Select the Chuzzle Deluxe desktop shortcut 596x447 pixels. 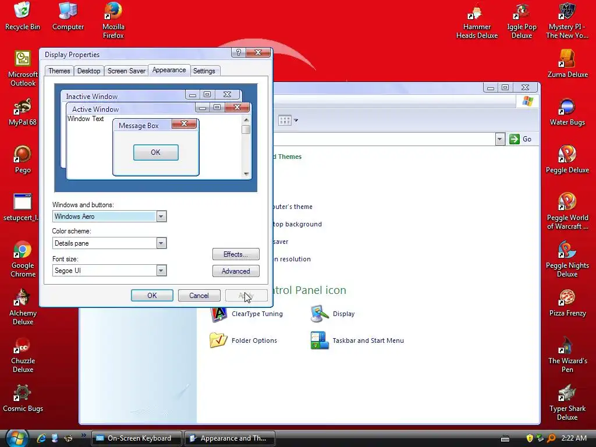point(23,355)
